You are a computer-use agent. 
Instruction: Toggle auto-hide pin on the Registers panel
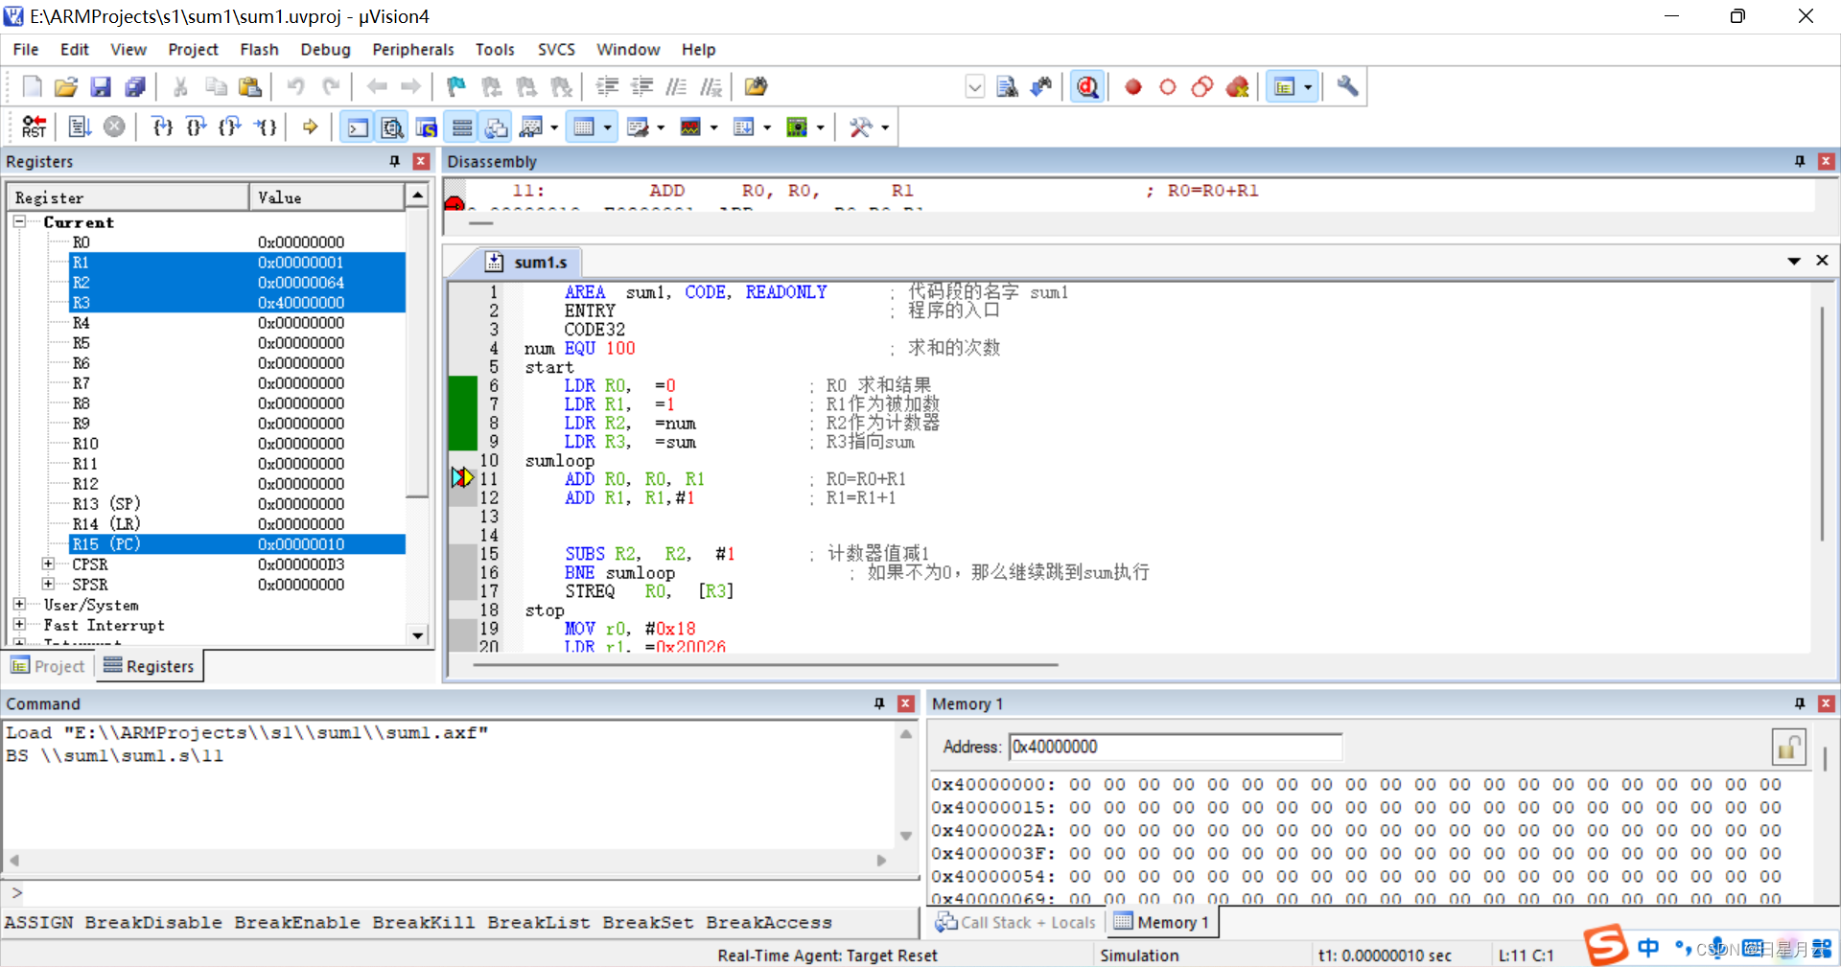[x=395, y=161]
